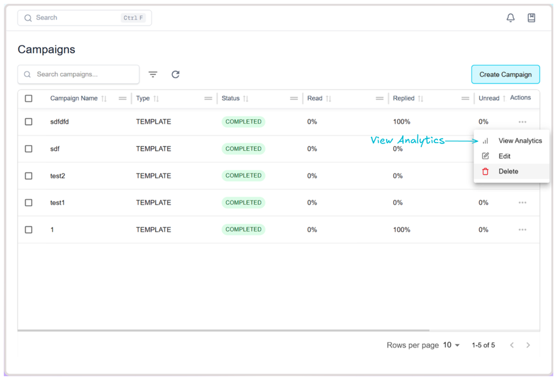Choose Edit from the actions menu
Viewport: 557px width, 380px height.
click(x=504, y=156)
